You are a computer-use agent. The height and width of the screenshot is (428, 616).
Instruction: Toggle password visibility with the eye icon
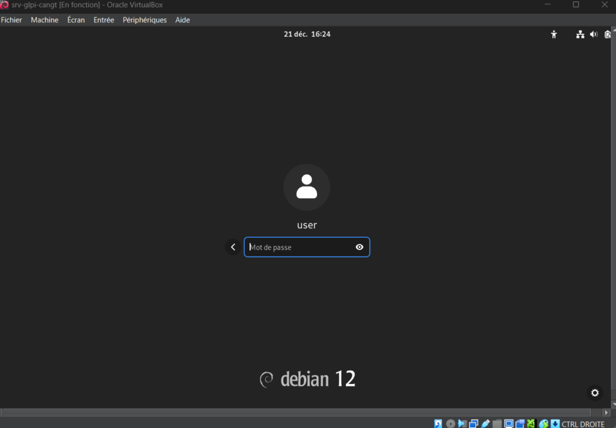point(359,247)
